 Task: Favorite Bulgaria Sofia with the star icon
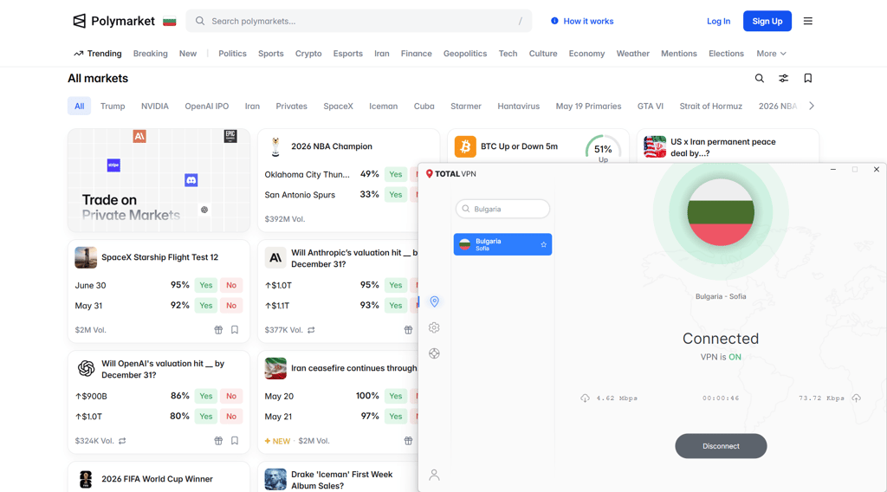pyautogui.click(x=544, y=244)
